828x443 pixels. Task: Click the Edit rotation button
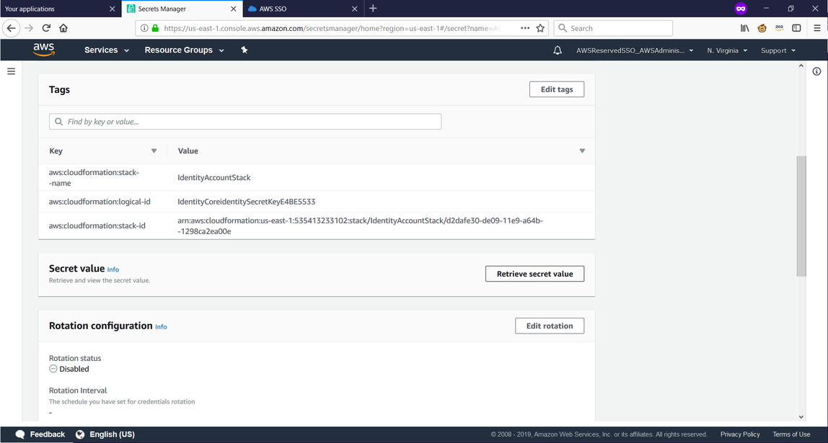[550, 326]
